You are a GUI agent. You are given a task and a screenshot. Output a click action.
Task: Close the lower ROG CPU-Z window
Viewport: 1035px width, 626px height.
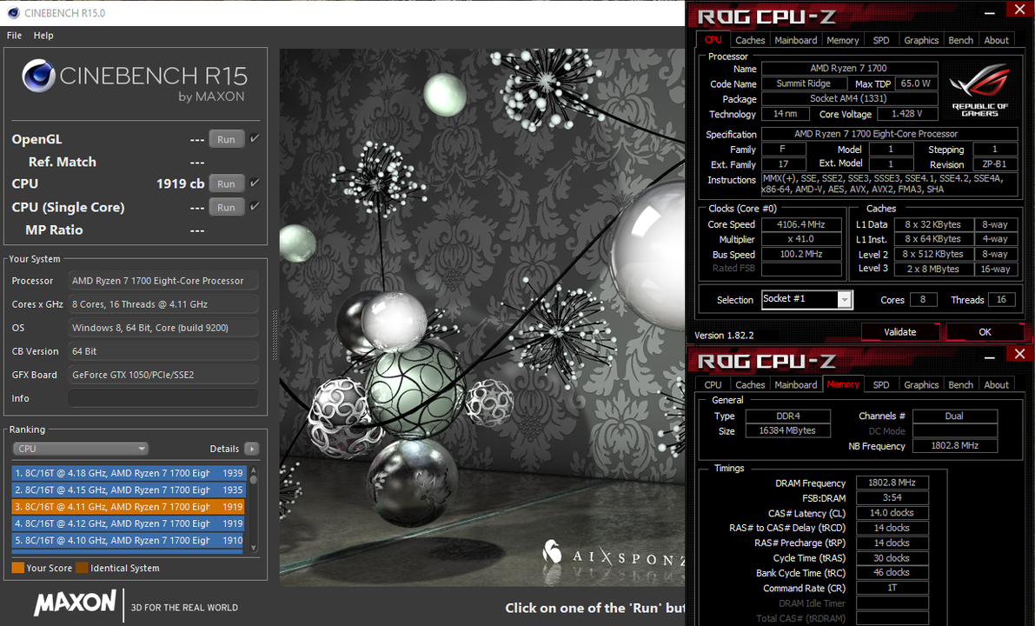[1019, 354]
